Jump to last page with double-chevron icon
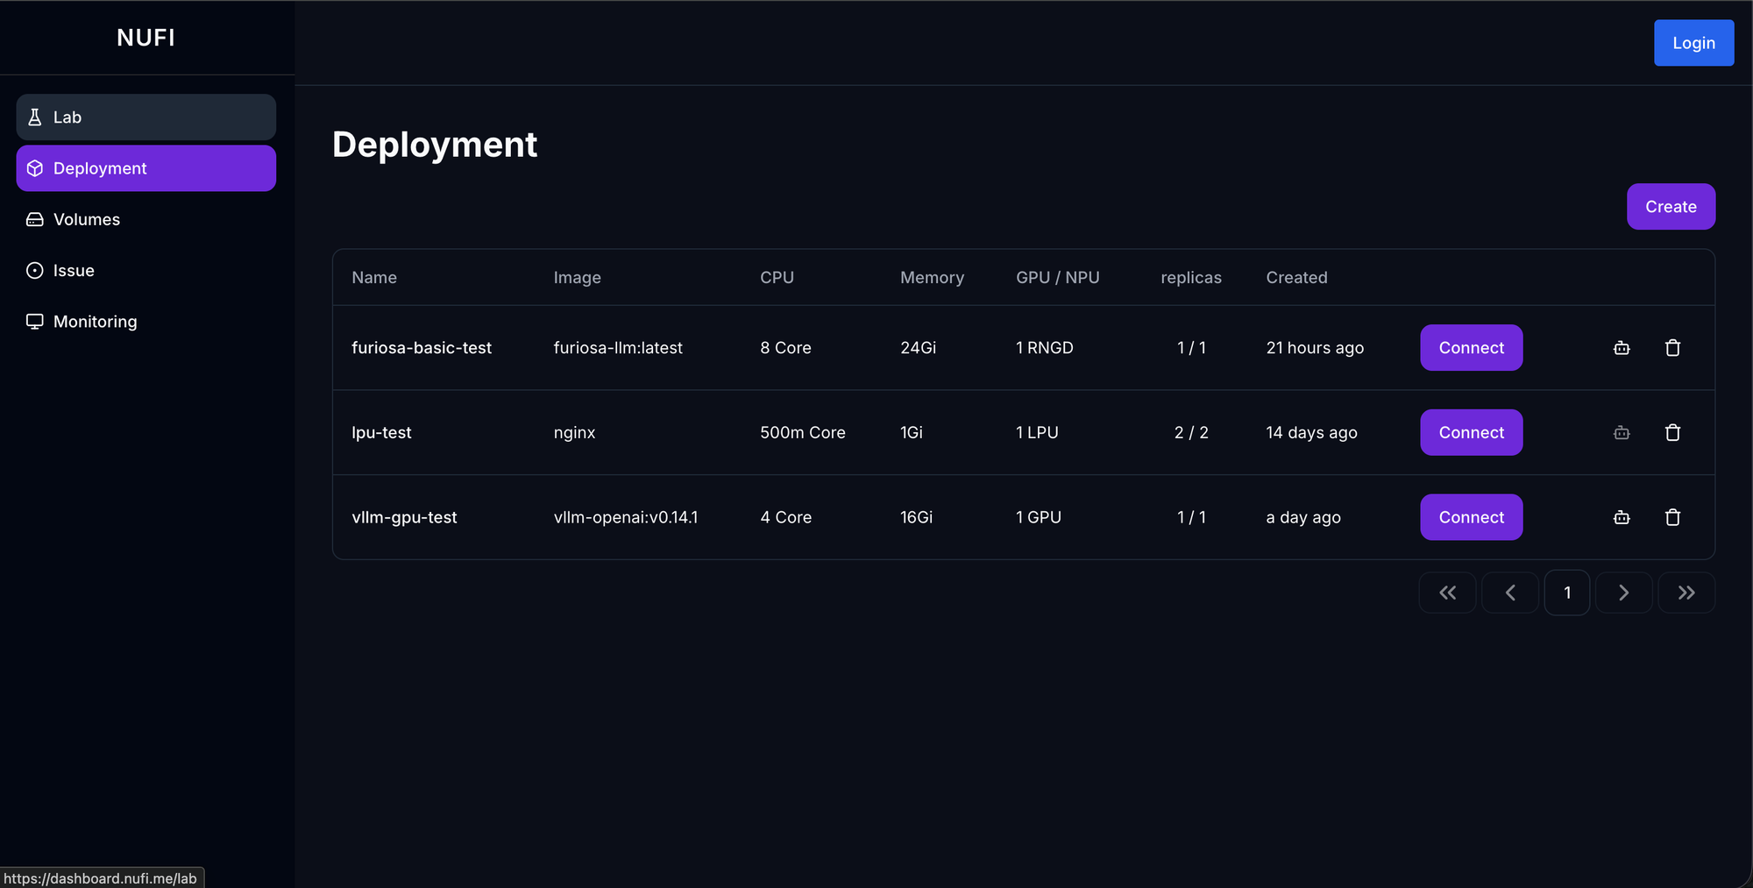Image resolution: width=1753 pixels, height=888 pixels. (x=1686, y=593)
